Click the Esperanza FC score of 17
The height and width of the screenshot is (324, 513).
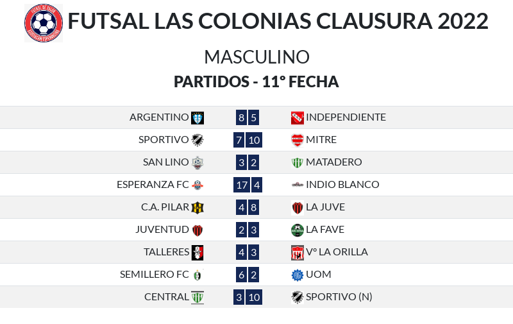click(x=242, y=185)
